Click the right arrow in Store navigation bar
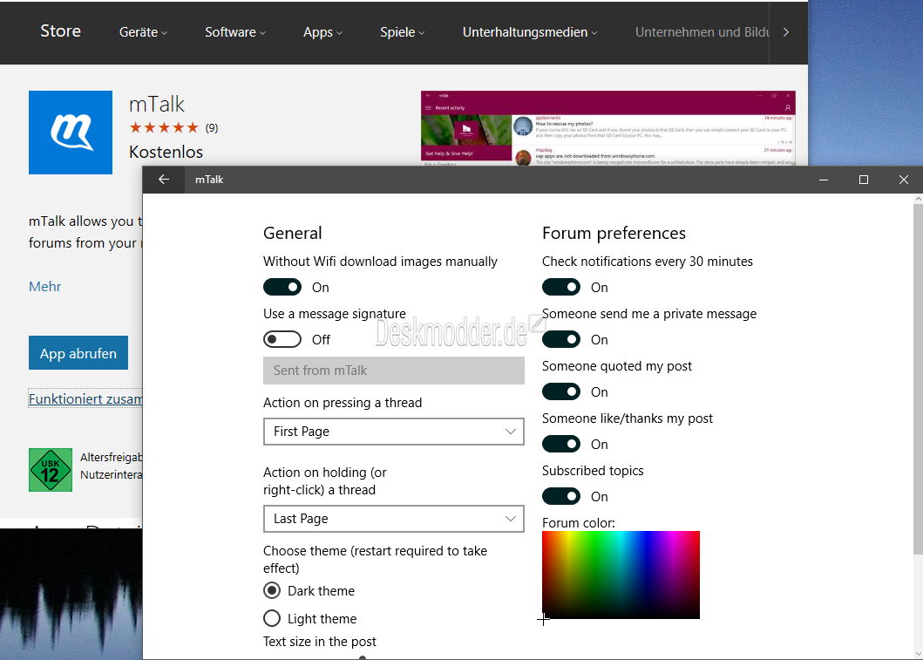Image resolution: width=923 pixels, height=660 pixels. tap(786, 32)
